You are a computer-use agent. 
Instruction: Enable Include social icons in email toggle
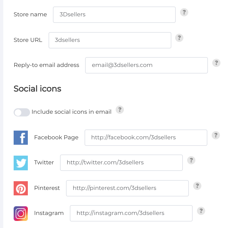click(22, 112)
